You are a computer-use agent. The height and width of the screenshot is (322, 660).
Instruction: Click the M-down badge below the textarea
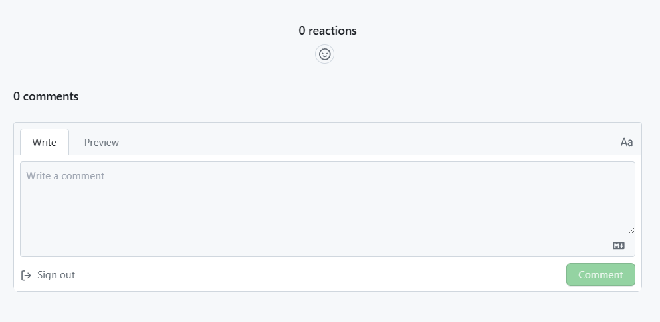click(618, 246)
